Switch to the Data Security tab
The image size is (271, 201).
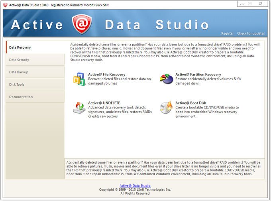click(x=35, y=60)
